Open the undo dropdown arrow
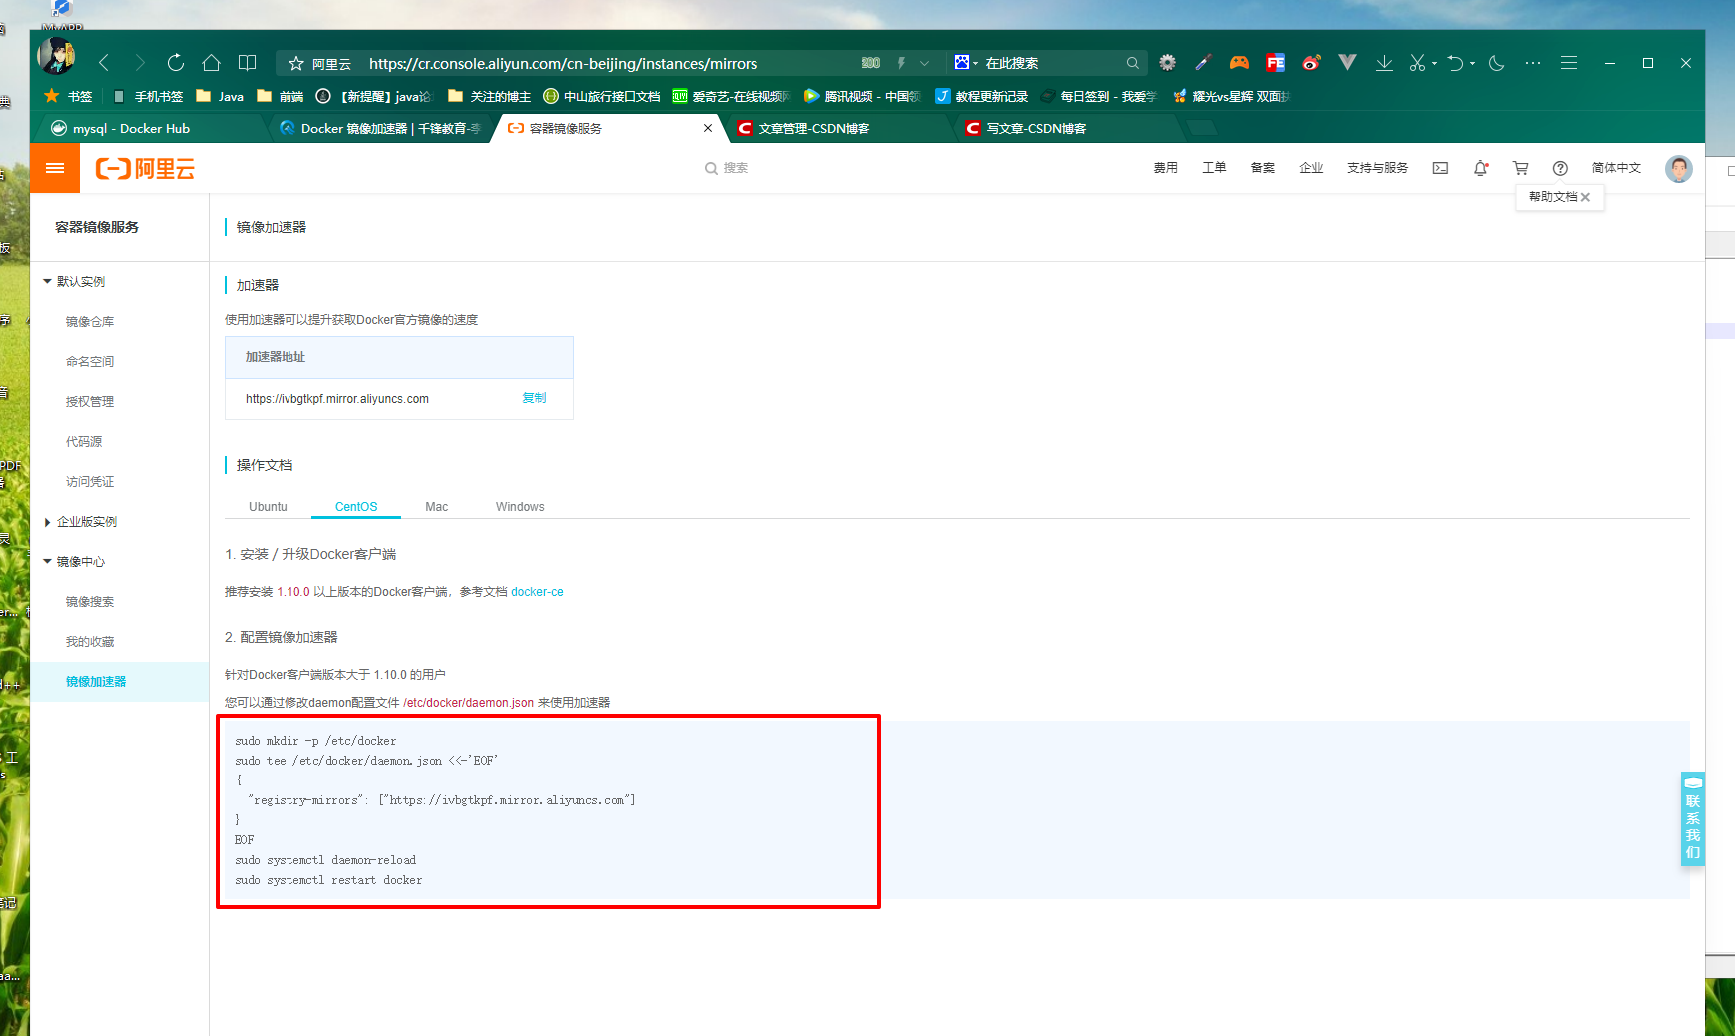 click(x=1472, y=64)
